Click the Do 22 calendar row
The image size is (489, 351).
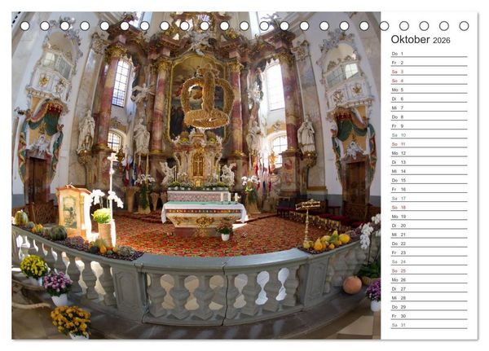coord(430,244)
